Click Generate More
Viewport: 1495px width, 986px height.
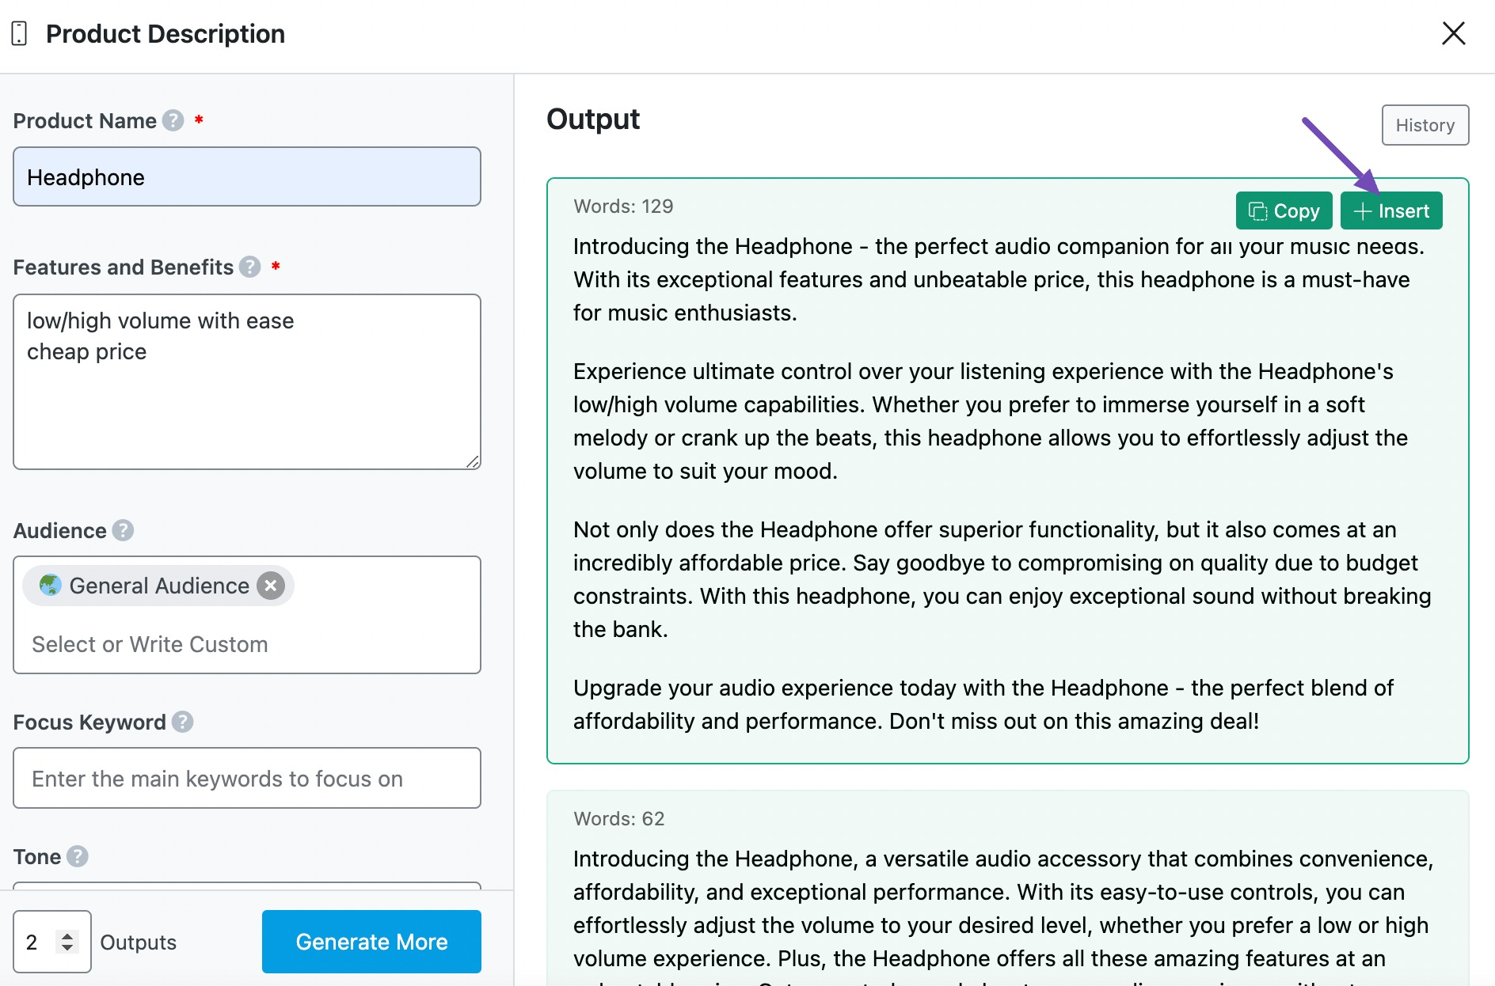[371, 942]
